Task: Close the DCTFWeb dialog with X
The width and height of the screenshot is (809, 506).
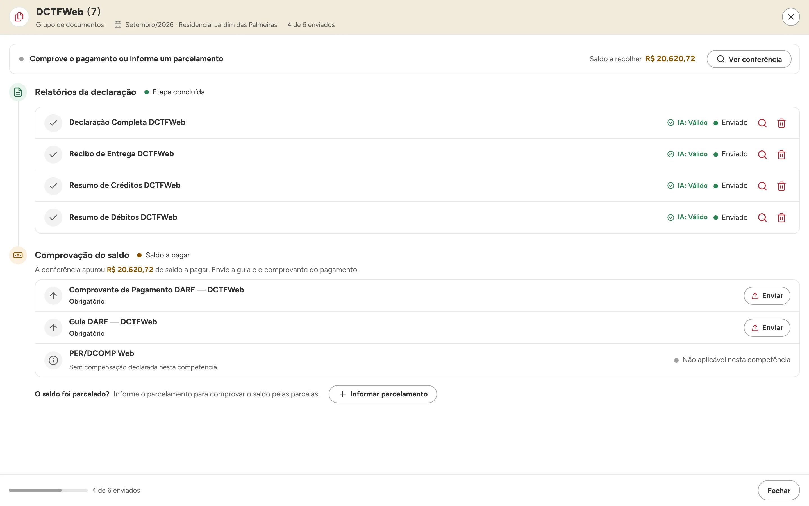Action: 791,17
